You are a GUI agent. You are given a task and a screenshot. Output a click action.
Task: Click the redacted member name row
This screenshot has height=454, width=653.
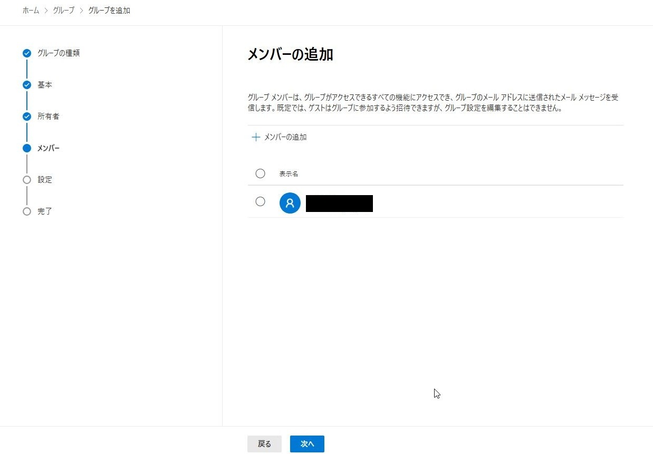point(339,203)
